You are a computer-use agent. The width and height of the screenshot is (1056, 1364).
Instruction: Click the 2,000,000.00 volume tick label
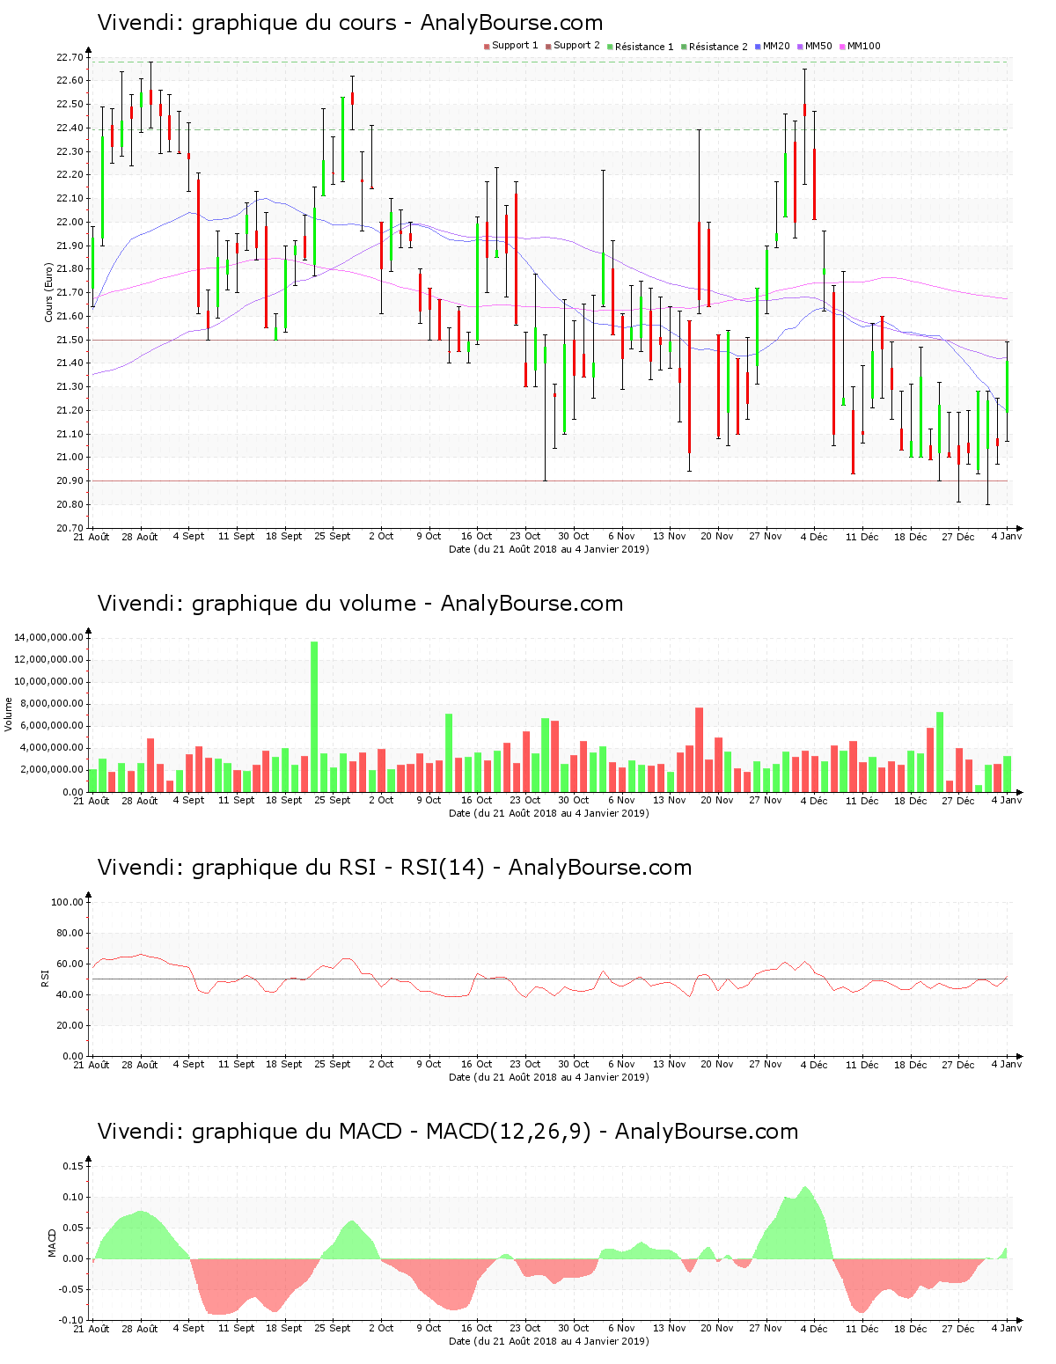click(x=51, y=769)
